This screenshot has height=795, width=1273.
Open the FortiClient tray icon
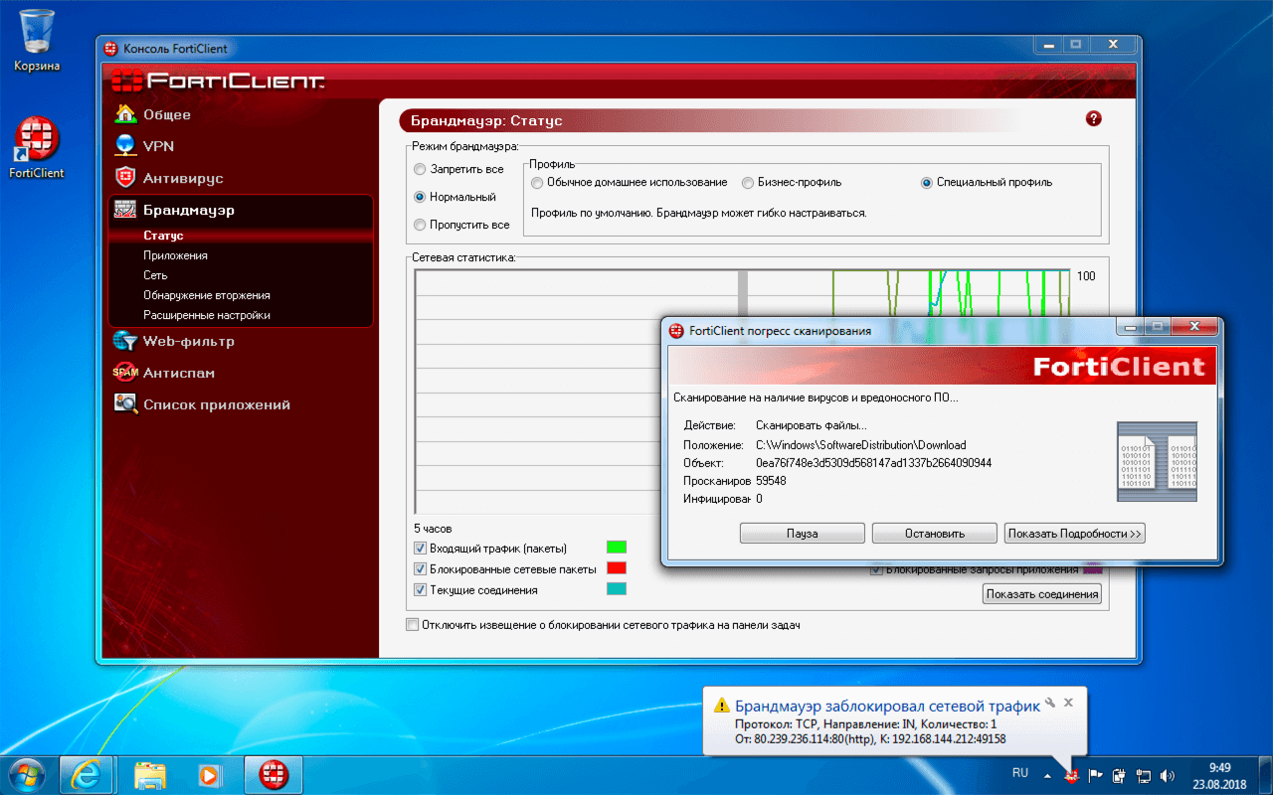pyautogui.click(x=1069, y=774)
